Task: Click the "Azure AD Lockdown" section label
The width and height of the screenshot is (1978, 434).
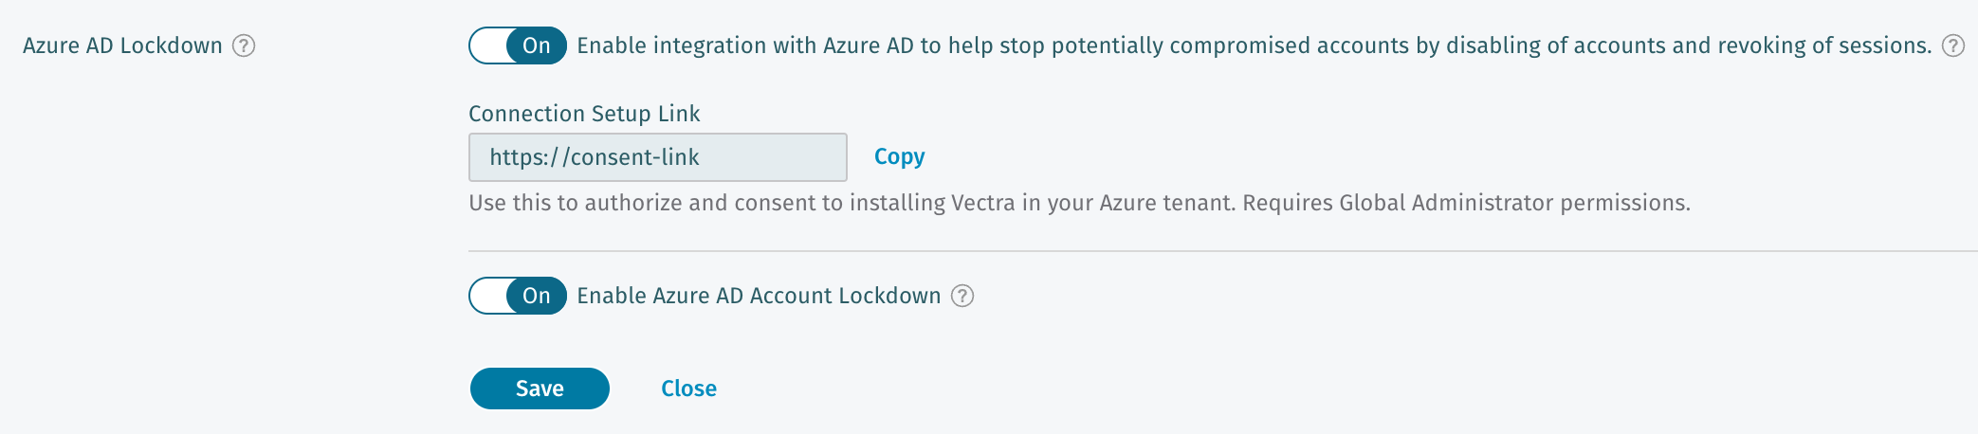Action: click(x=122, y=45)
